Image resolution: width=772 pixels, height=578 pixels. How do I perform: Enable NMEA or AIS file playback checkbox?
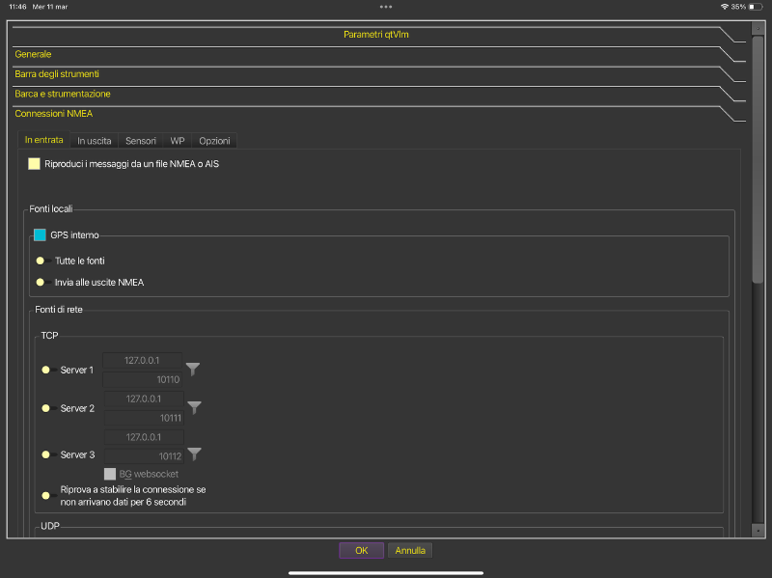pyautogui.click(x=35, y=164)
